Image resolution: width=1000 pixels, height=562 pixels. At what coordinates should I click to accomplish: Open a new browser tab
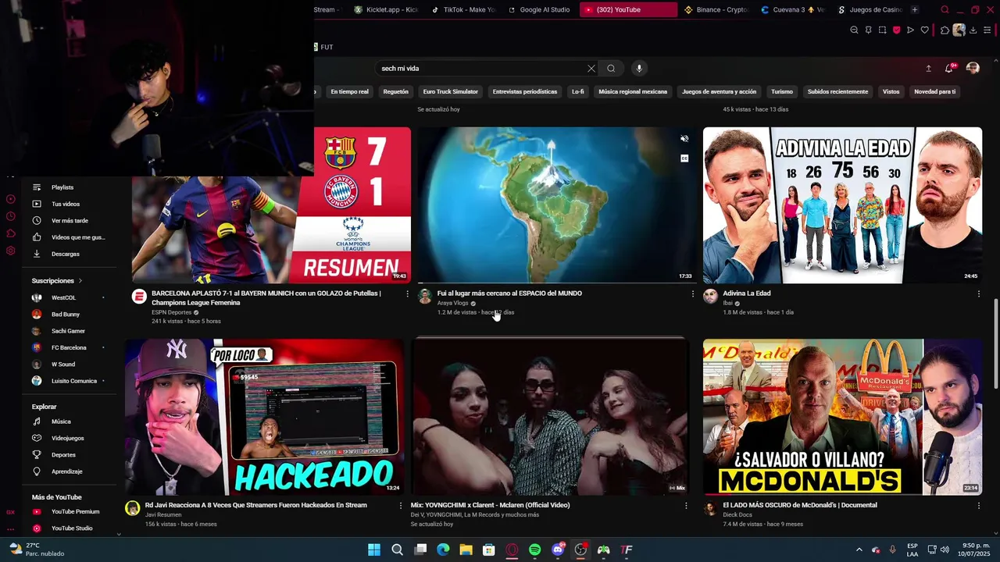915,10
